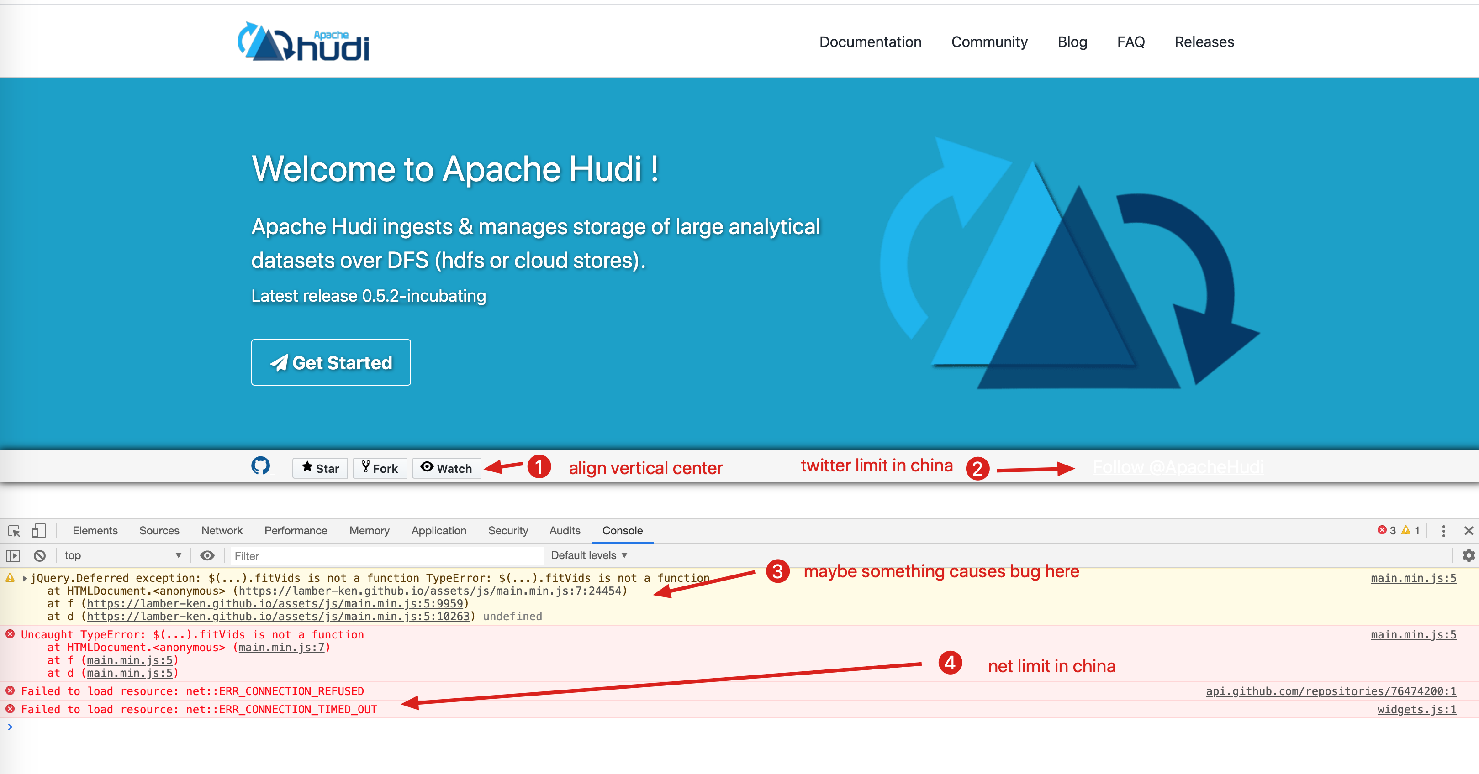
Task: Open main.min.js:5:10263 stack trace link
Action: (279, 616)
